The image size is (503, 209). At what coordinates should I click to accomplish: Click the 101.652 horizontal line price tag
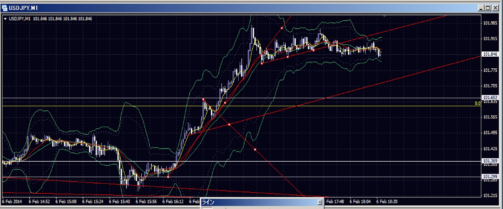click(490, 98)
